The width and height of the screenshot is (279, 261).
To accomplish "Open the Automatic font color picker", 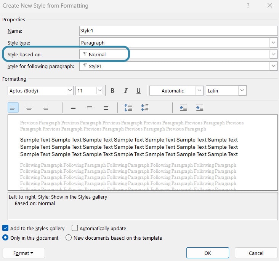I will coord(199,91).
